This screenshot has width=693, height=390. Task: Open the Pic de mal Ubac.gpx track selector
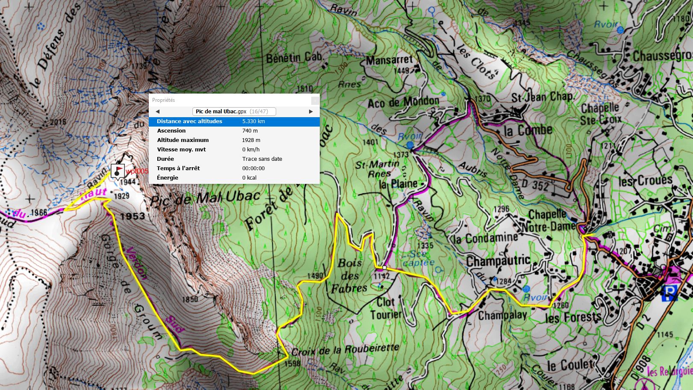point(234,112)
